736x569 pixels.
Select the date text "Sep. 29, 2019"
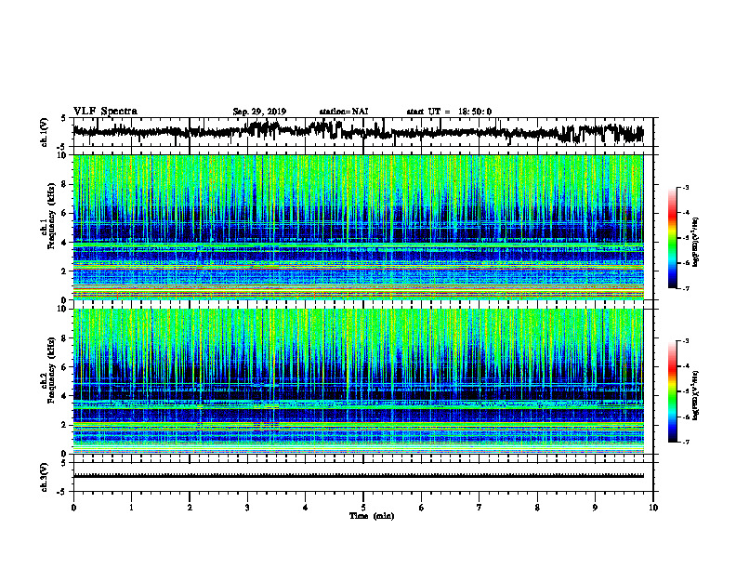(259, 112)
